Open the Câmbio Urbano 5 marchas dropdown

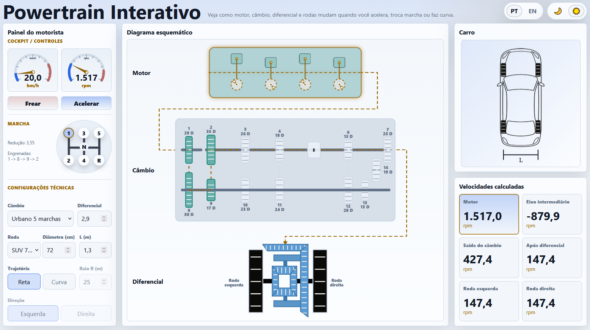coord(41,219)
